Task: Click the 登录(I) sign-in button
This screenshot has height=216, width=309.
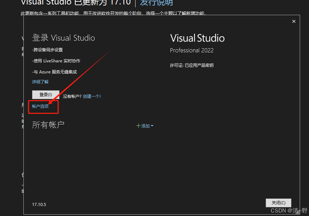Action: (x=46, y=95)
